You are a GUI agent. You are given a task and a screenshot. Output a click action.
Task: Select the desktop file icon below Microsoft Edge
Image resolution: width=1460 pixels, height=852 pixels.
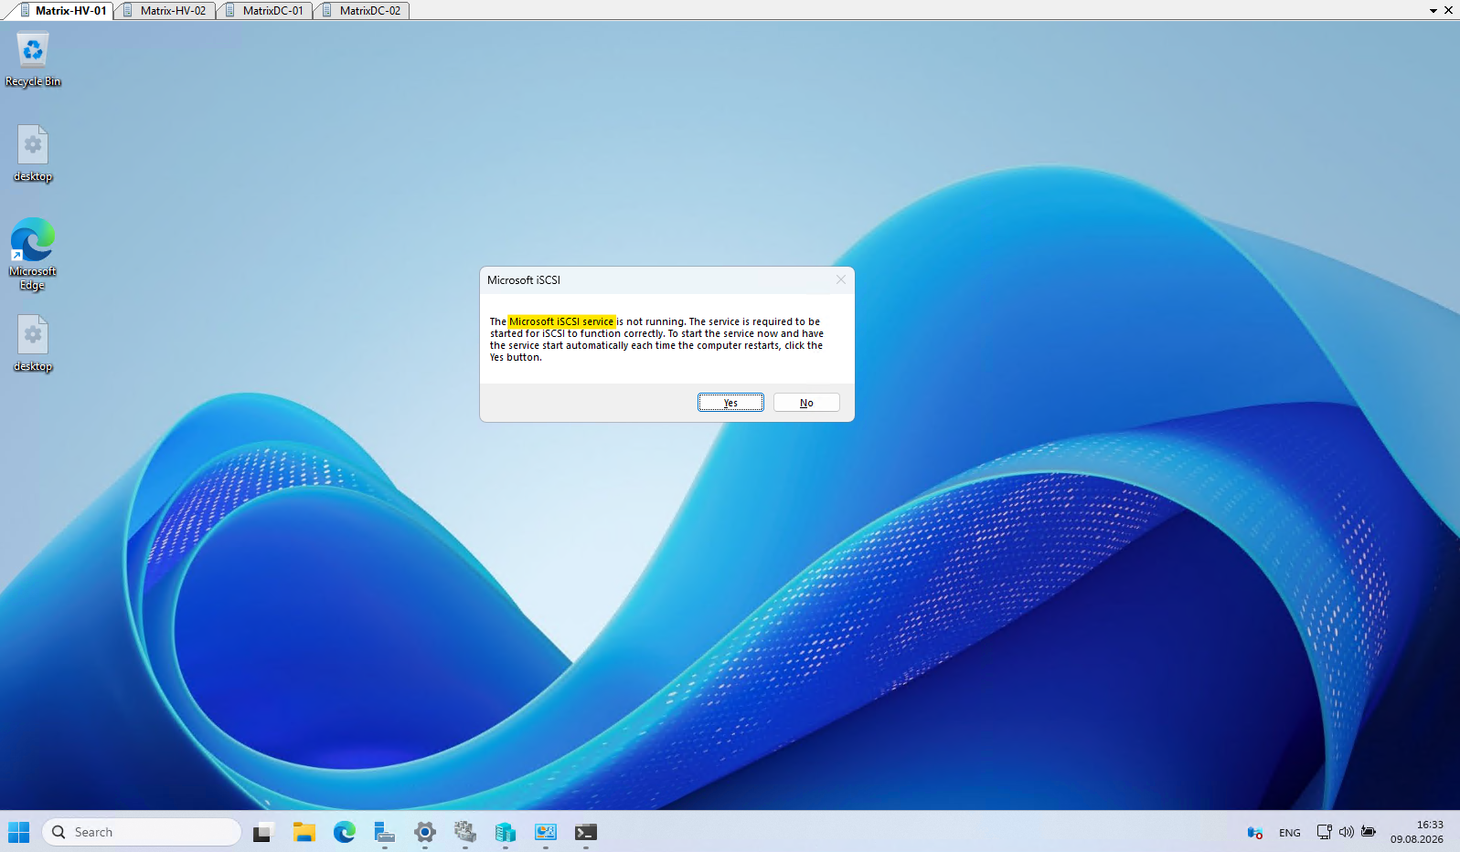click(x=33, y=343)
